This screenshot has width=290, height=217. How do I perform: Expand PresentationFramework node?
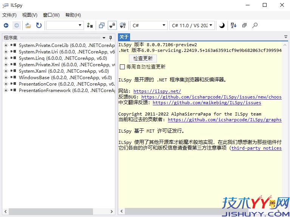point(6,90)
